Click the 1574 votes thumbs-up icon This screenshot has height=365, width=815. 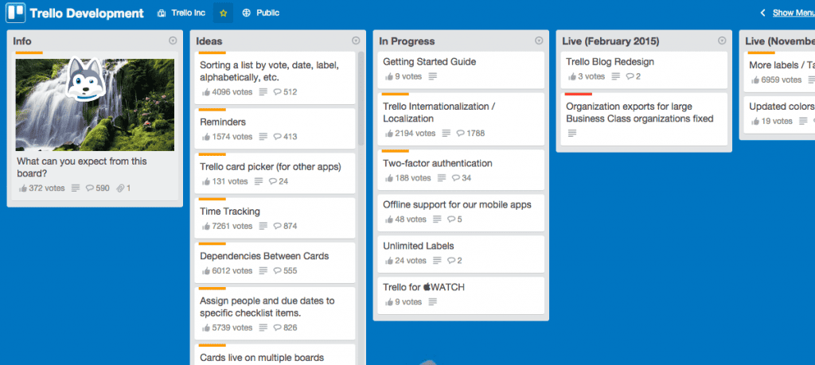(206, 137)
